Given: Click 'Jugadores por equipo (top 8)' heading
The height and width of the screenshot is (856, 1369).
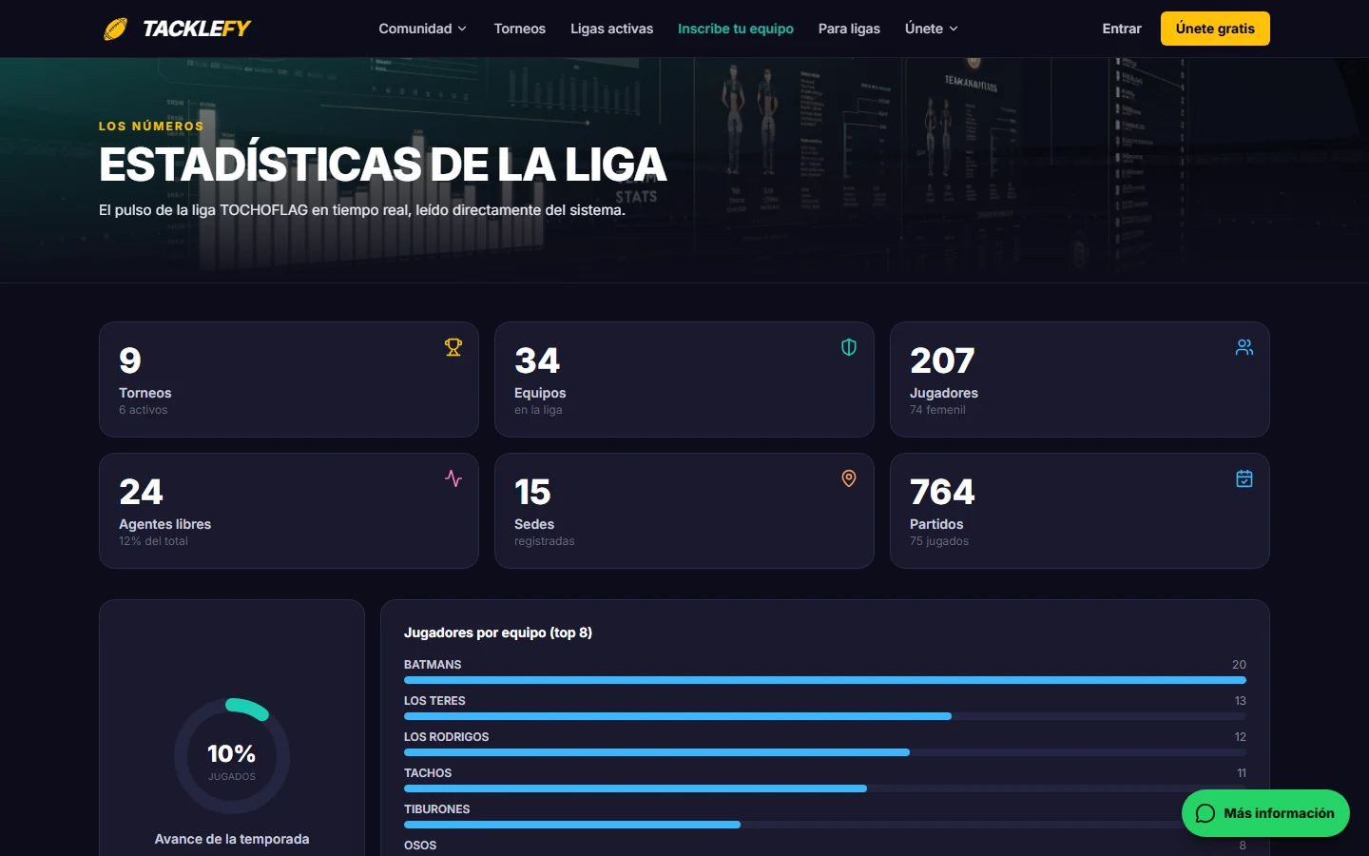Looking at the screenshot, I should 498,632.
